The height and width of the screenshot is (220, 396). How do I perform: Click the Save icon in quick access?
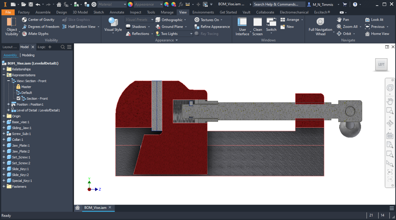click(31, 4)
